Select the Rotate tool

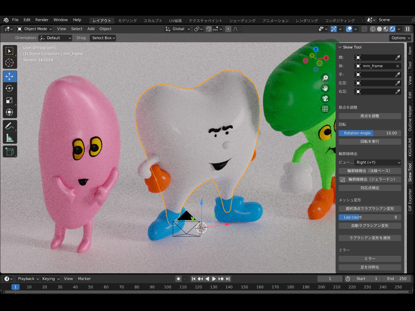click(x=10, y=88)
